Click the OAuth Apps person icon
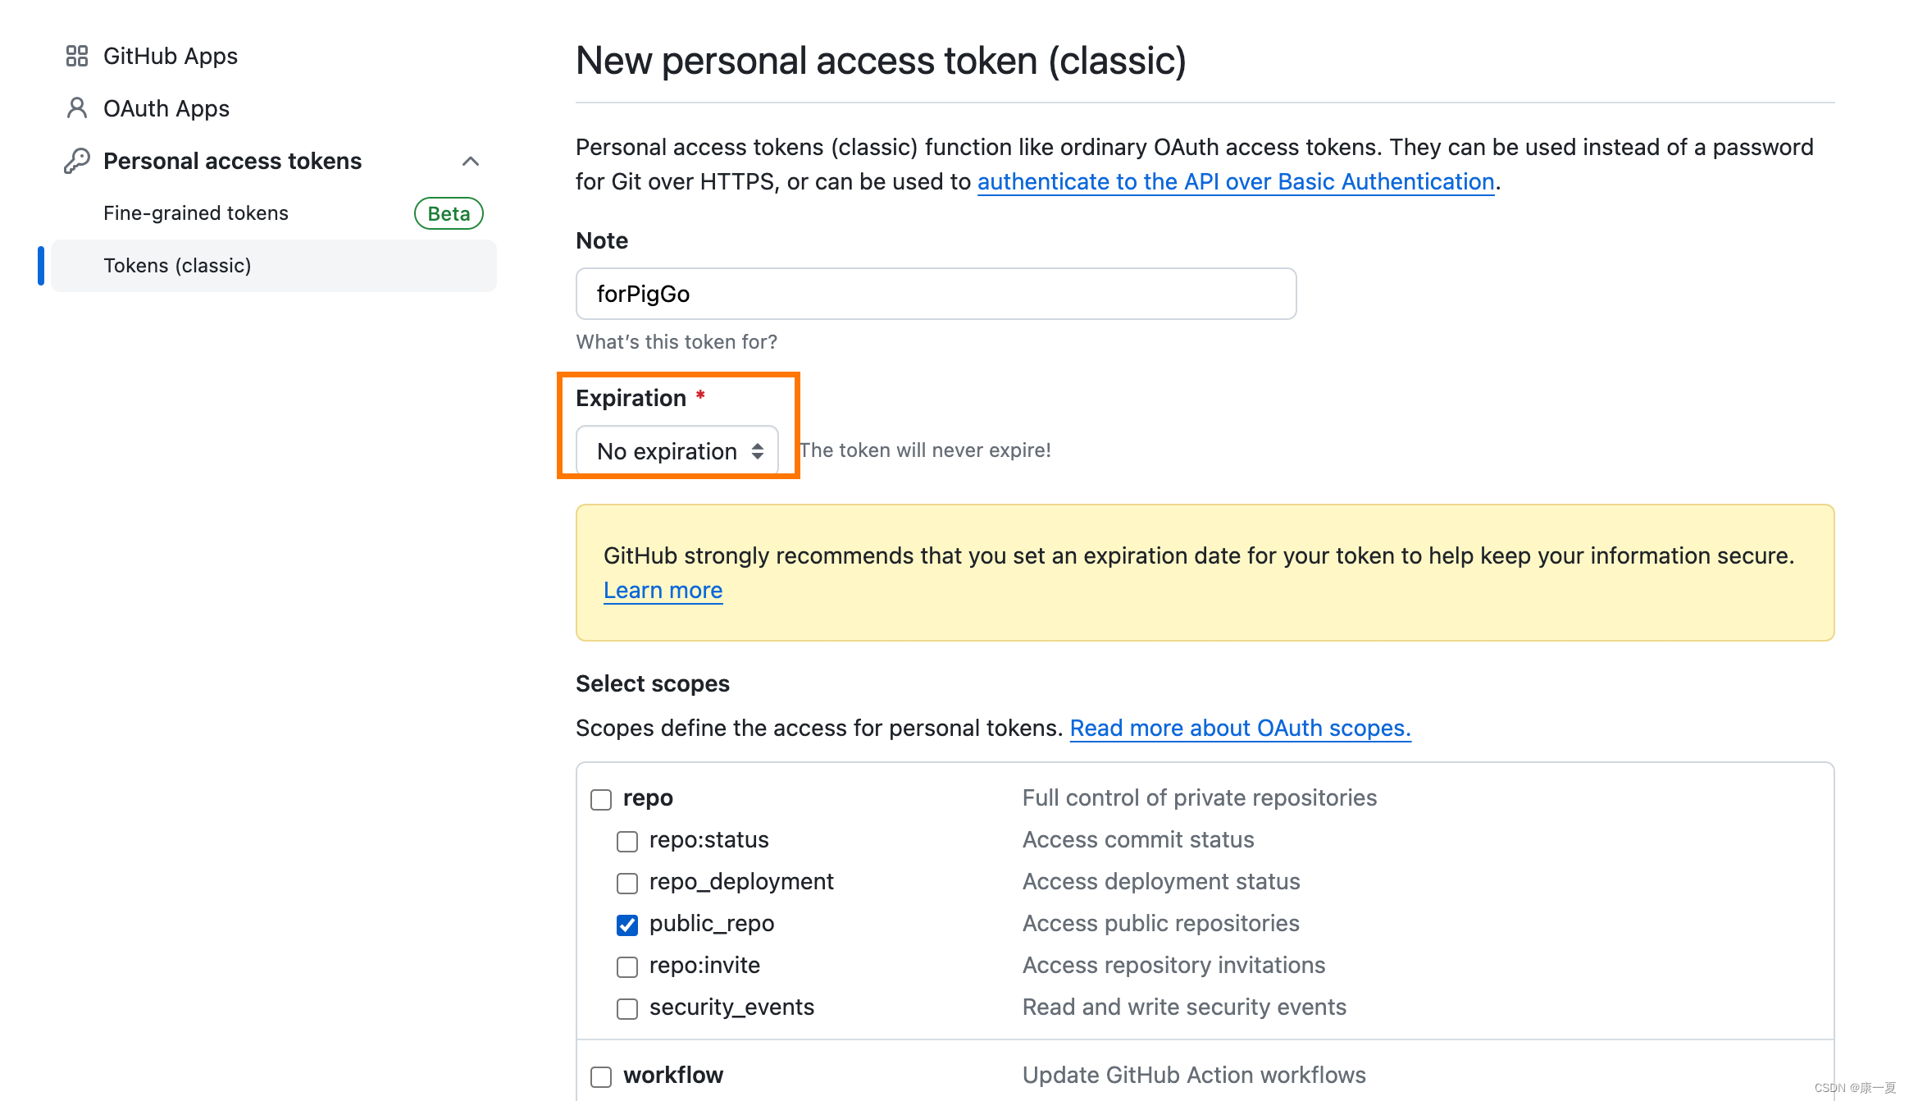 [x=76, y=108]
